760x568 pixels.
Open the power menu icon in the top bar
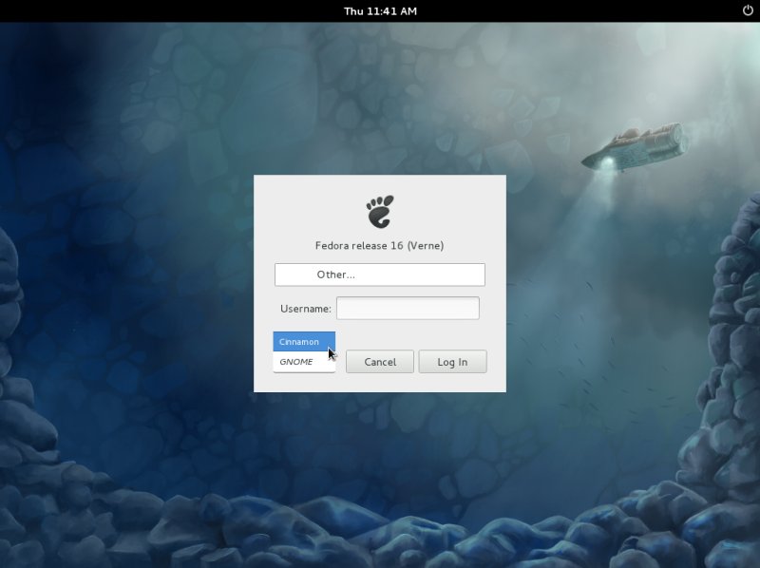[x=748, y=10]
